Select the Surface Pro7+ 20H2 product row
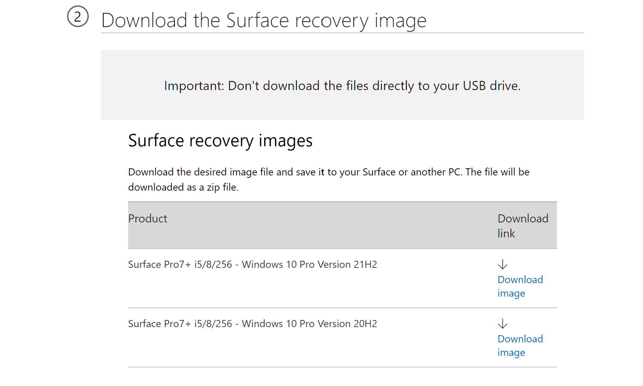The height and width of the screenshot is (386, 643). coord(252,324)
